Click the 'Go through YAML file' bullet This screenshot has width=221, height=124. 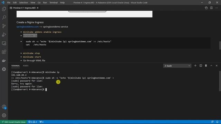coord(34,61)
